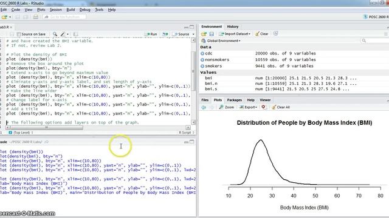Open the Source button dropdown arrow

click(x=193, y=35)
